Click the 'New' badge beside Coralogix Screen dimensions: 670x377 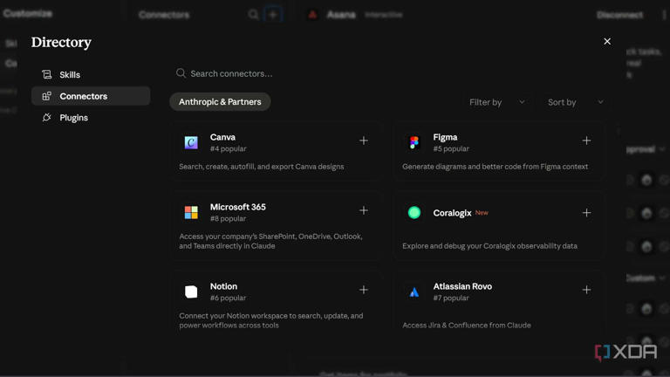pos(482,212)
